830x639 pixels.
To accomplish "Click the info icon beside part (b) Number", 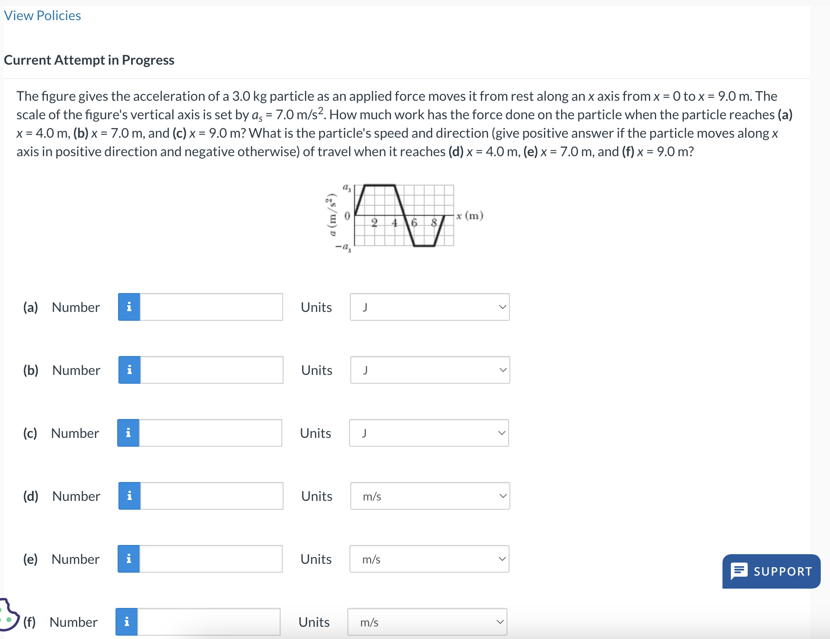I will pyautogui.click(x=129, y=370).
